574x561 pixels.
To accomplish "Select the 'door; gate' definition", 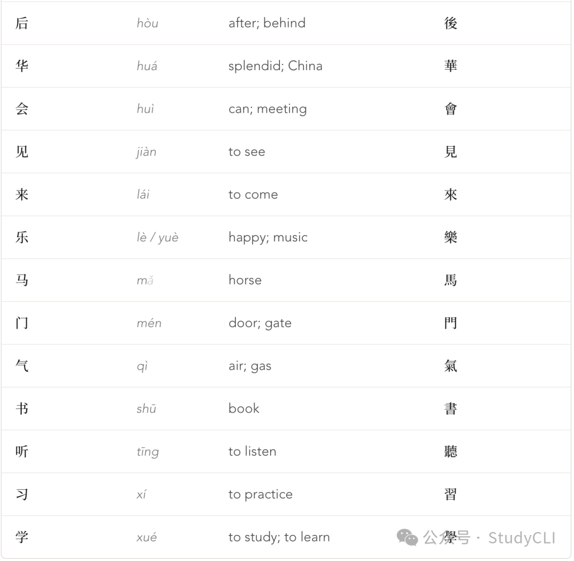I will [x=260, y=323].
